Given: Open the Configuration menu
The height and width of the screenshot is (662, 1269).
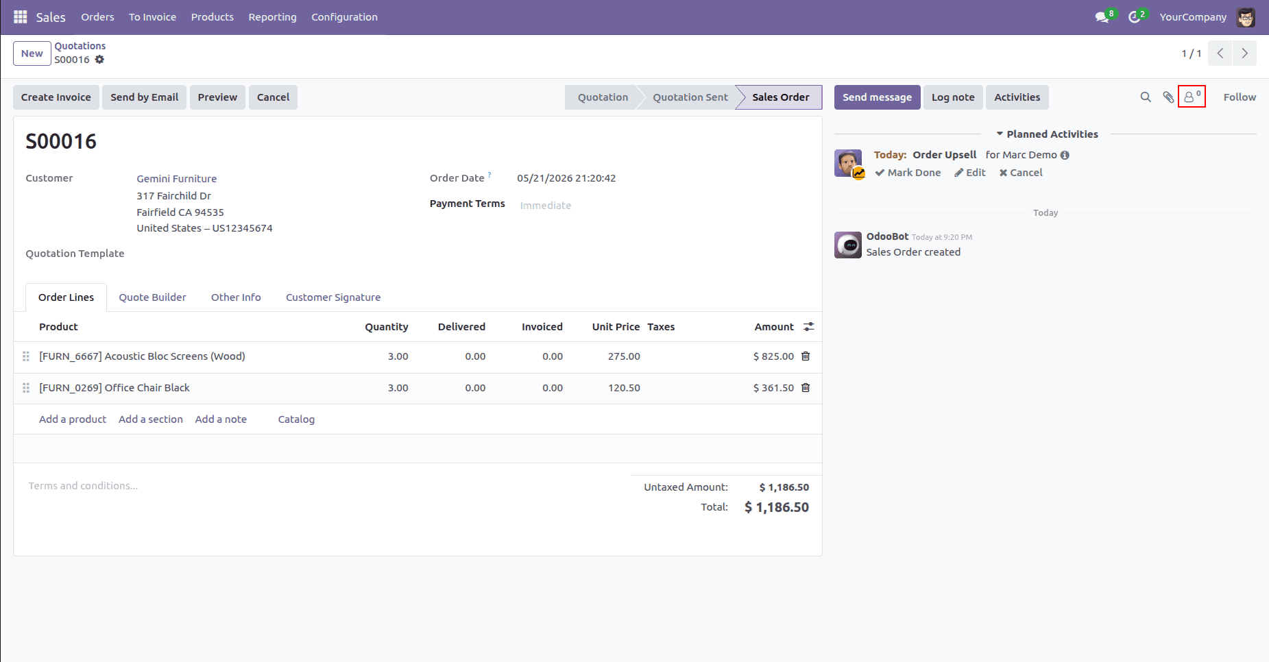Looking at the screenshot, I should point(344,17).
